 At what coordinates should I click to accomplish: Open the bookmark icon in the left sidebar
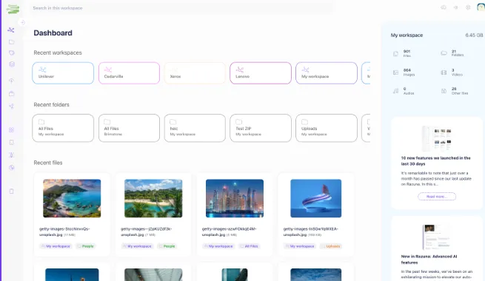coord(11,143)
